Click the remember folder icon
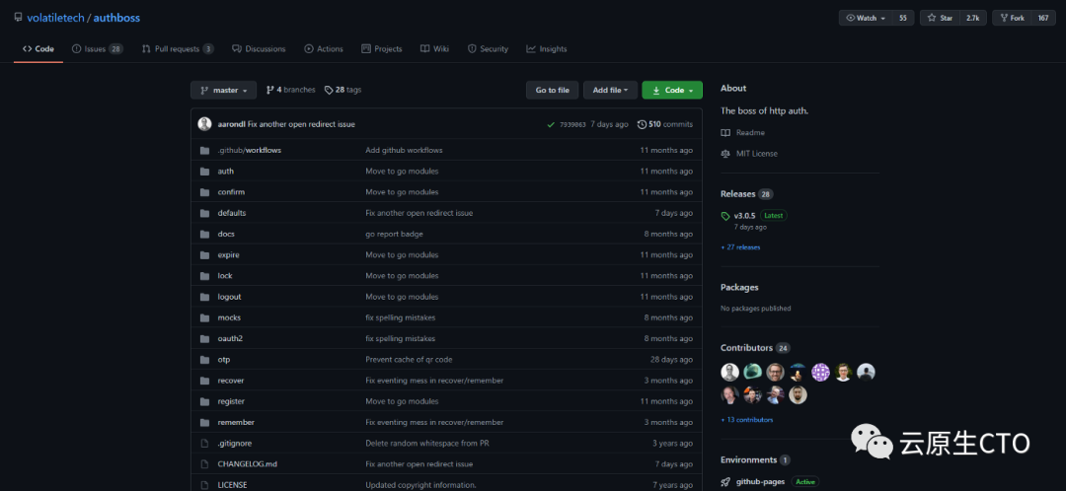 (x=204, y=422)
